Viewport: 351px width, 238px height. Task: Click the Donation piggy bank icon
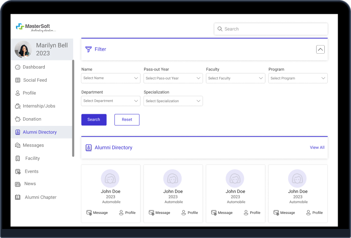18,119
